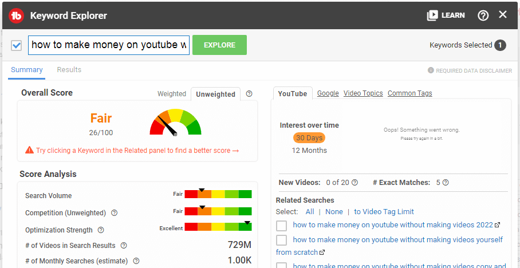This screenshot has width=520, height=268.
Task: Click into the keyword search input field
Action: (109, 45)
